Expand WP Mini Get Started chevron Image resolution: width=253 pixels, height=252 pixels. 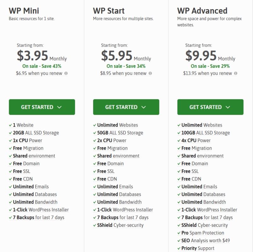(x=59, y=107)
